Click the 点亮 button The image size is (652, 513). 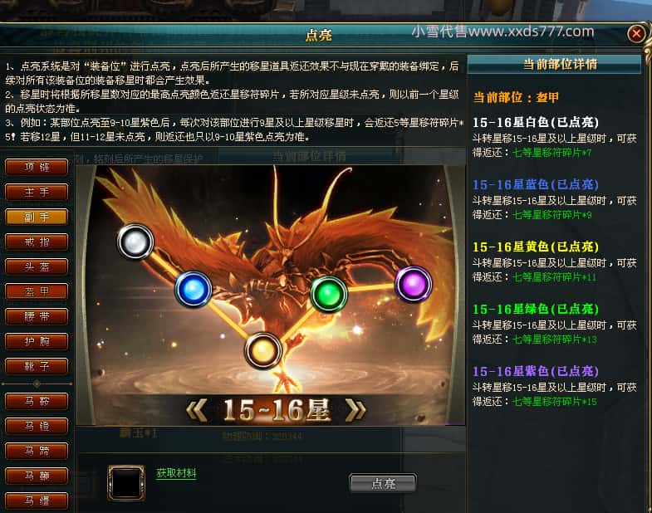383,483
